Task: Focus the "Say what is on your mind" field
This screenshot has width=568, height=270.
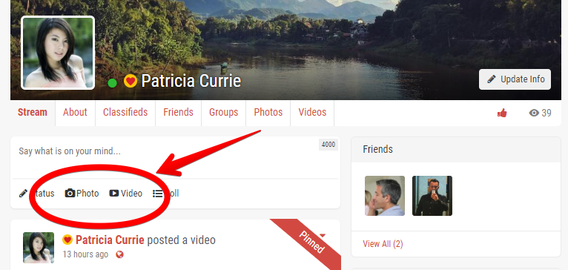Action: coord(175,158)
